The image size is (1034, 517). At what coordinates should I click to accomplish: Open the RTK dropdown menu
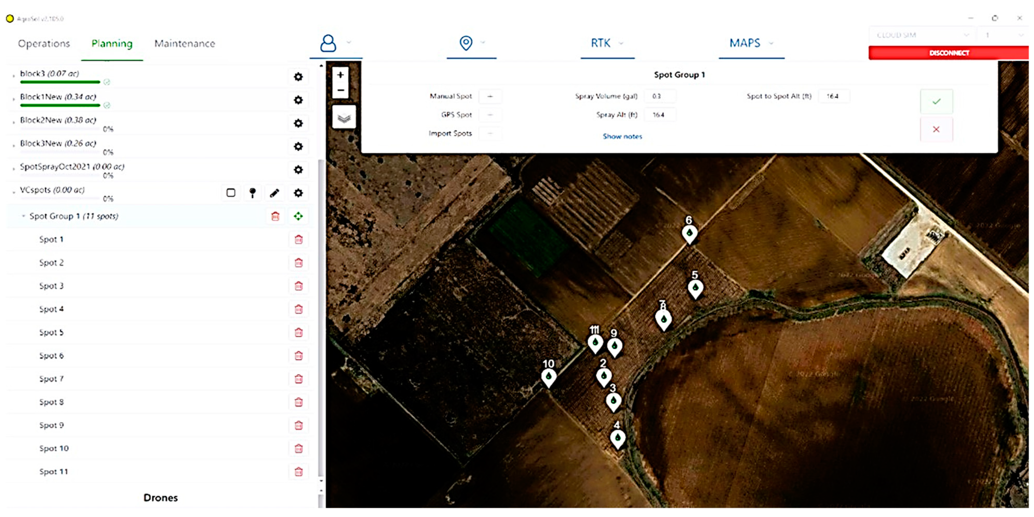(607, 43)
